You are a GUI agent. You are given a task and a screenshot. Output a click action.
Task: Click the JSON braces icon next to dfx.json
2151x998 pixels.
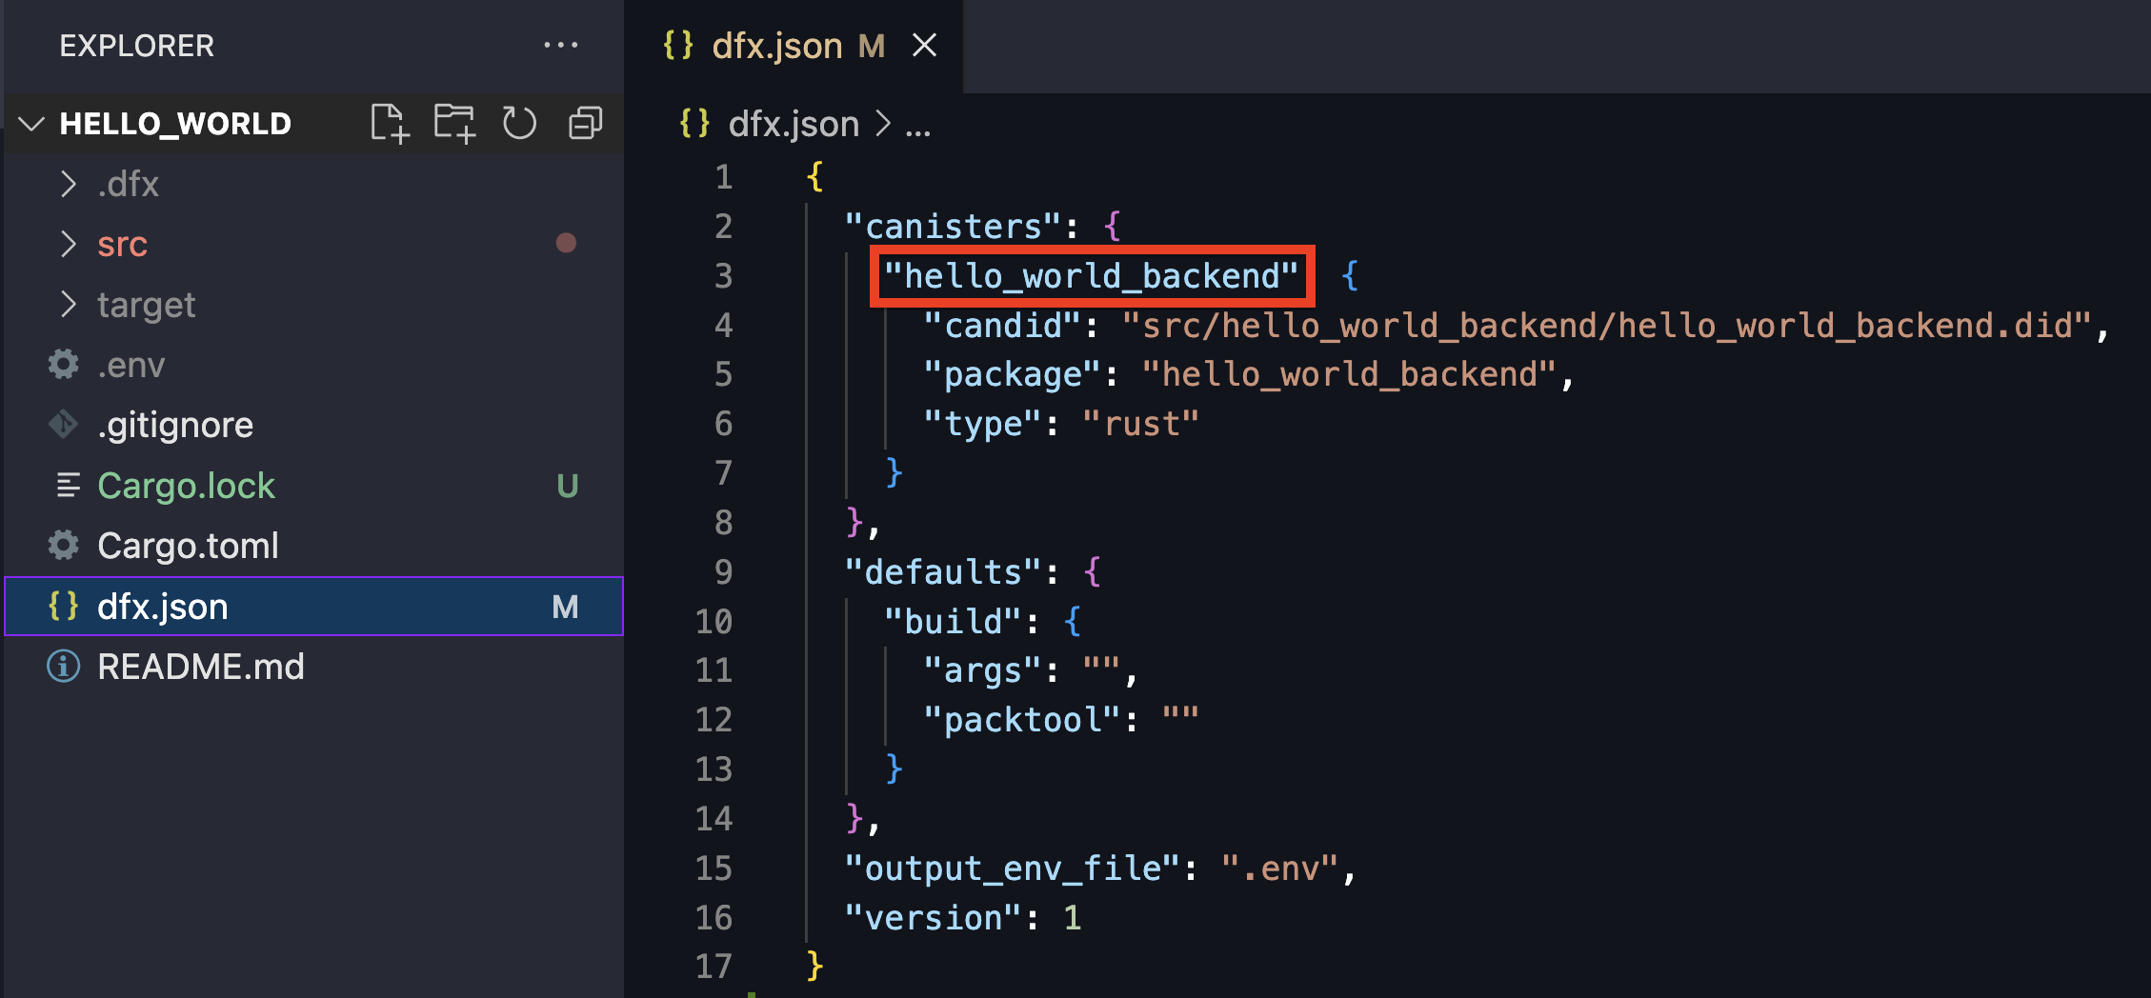(x=63, y=607)
